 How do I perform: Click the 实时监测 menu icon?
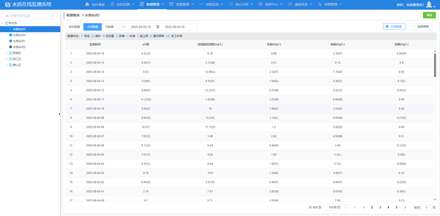(x=112, y=4)
